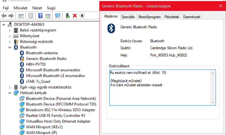This screenshot has width=226, height=135.
Task: Collapse the Hálózati kártyák category
Action: (x=10, y=93)
